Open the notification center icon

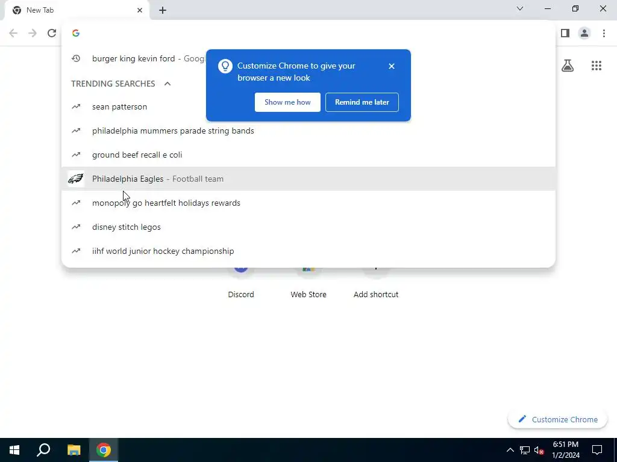pyautogui.click(x=597, y=450)
